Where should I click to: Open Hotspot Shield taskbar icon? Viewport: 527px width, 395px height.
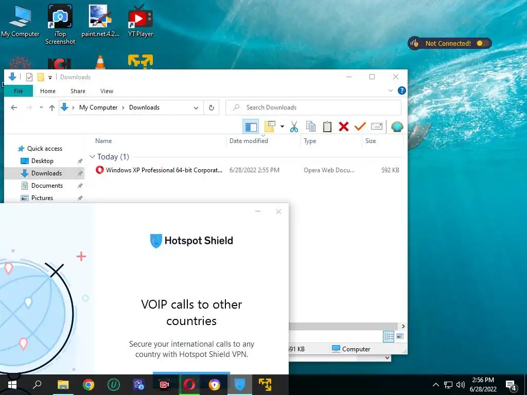240,385
